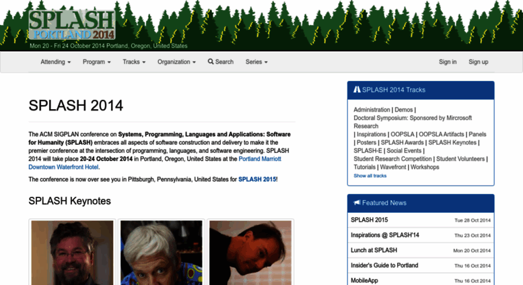The height and width of the screenshot is (285, 523).
Task: Click the white-haired keynote speaker photo
Action: pos(162,253)
